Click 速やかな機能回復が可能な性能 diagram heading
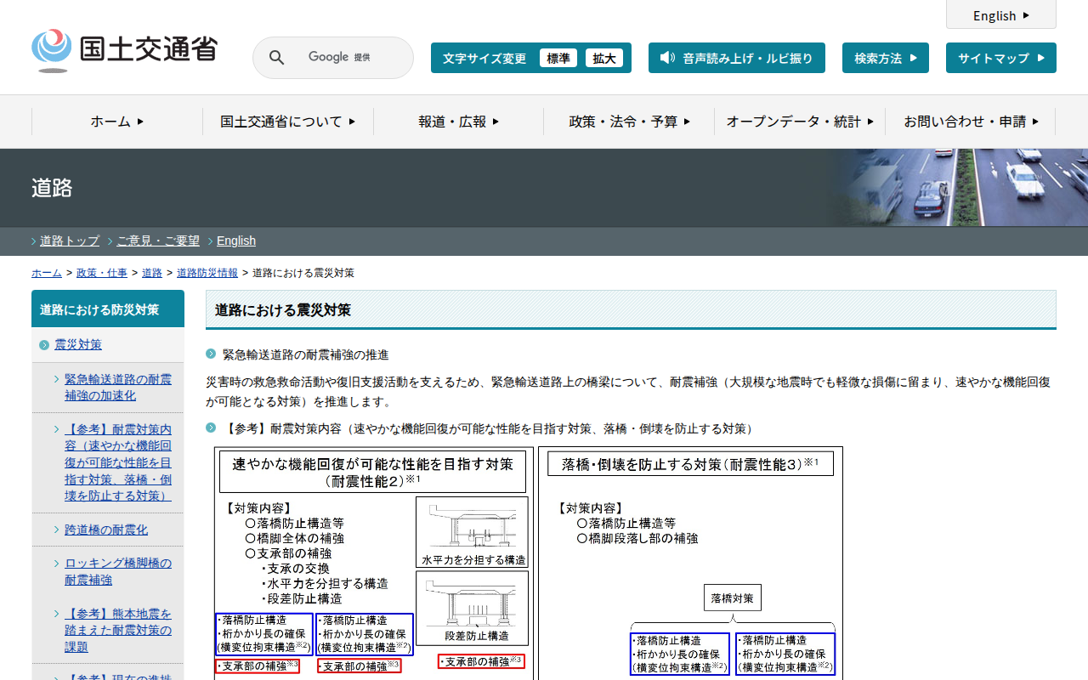 [372, 472]
